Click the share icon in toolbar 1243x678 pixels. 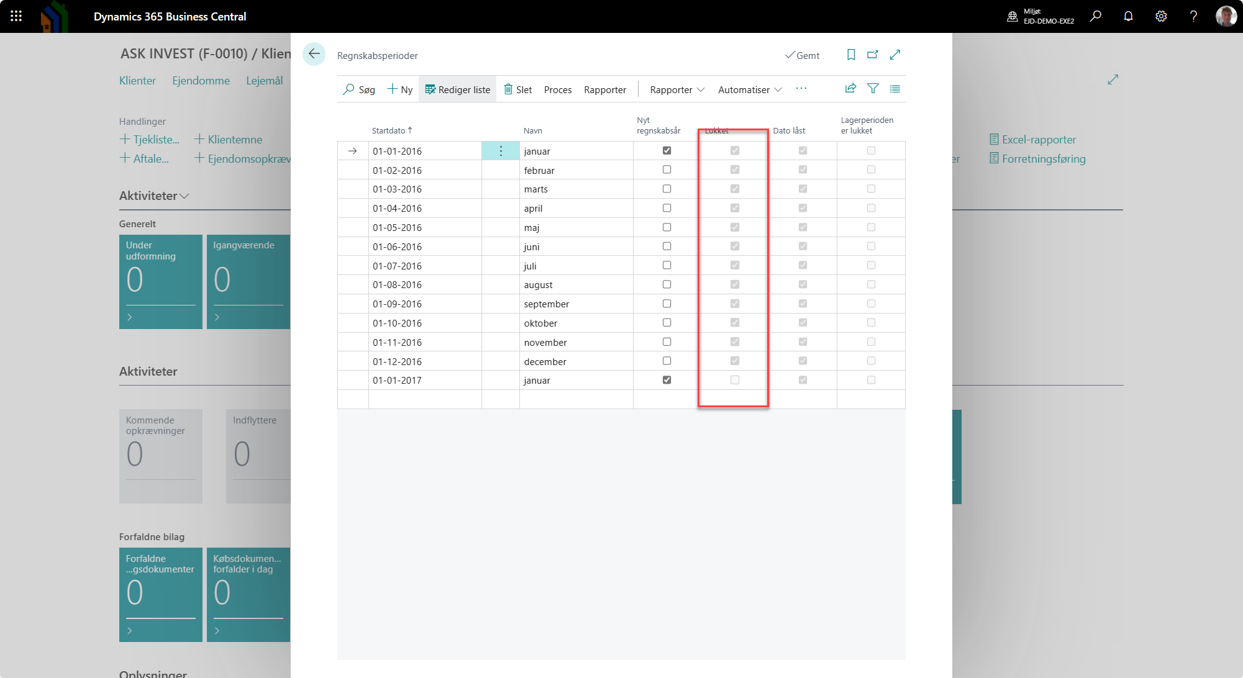[x=850, y=89]
